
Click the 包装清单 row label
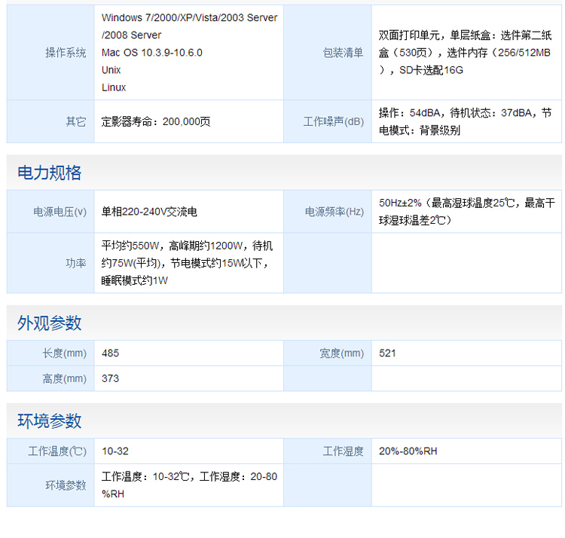(343, 53)
